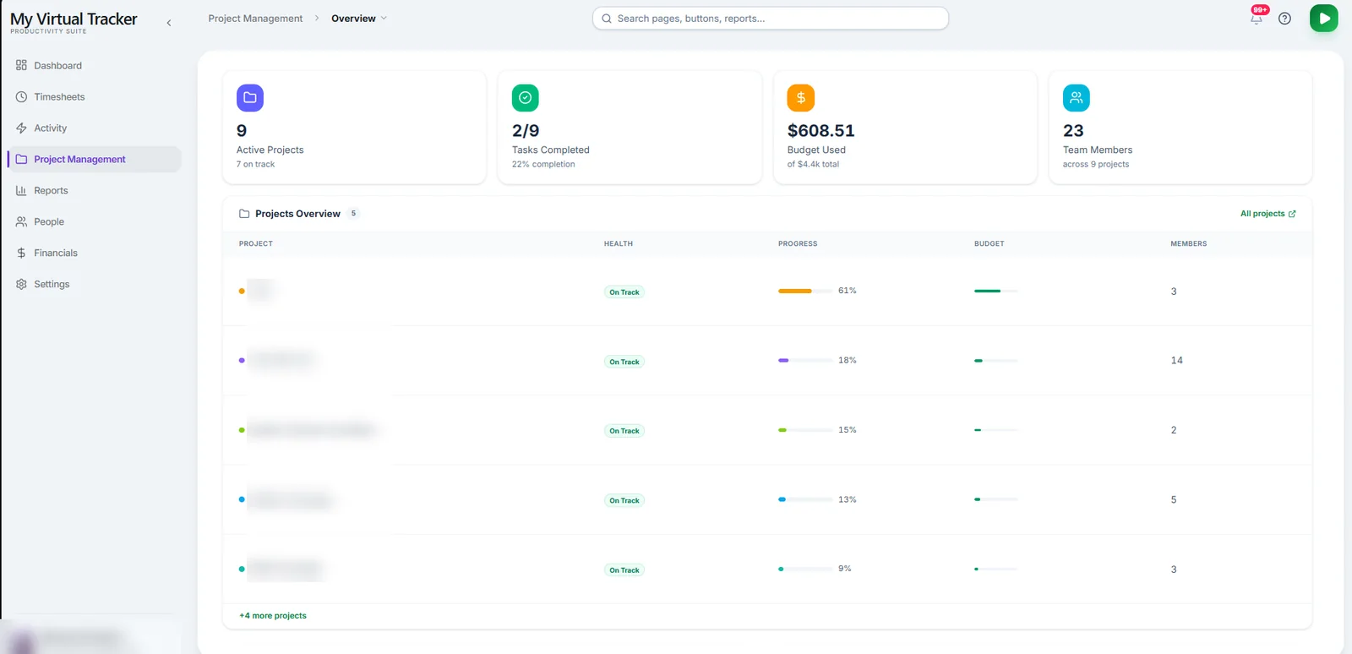Open the notifications bell
This screenshot has height=654, width=1352.
tap(1257, 19)
